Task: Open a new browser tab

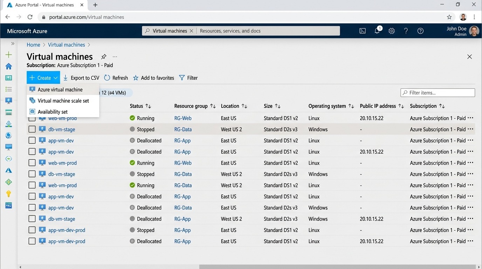Action: pyautogui.click(x=95, y=5)
